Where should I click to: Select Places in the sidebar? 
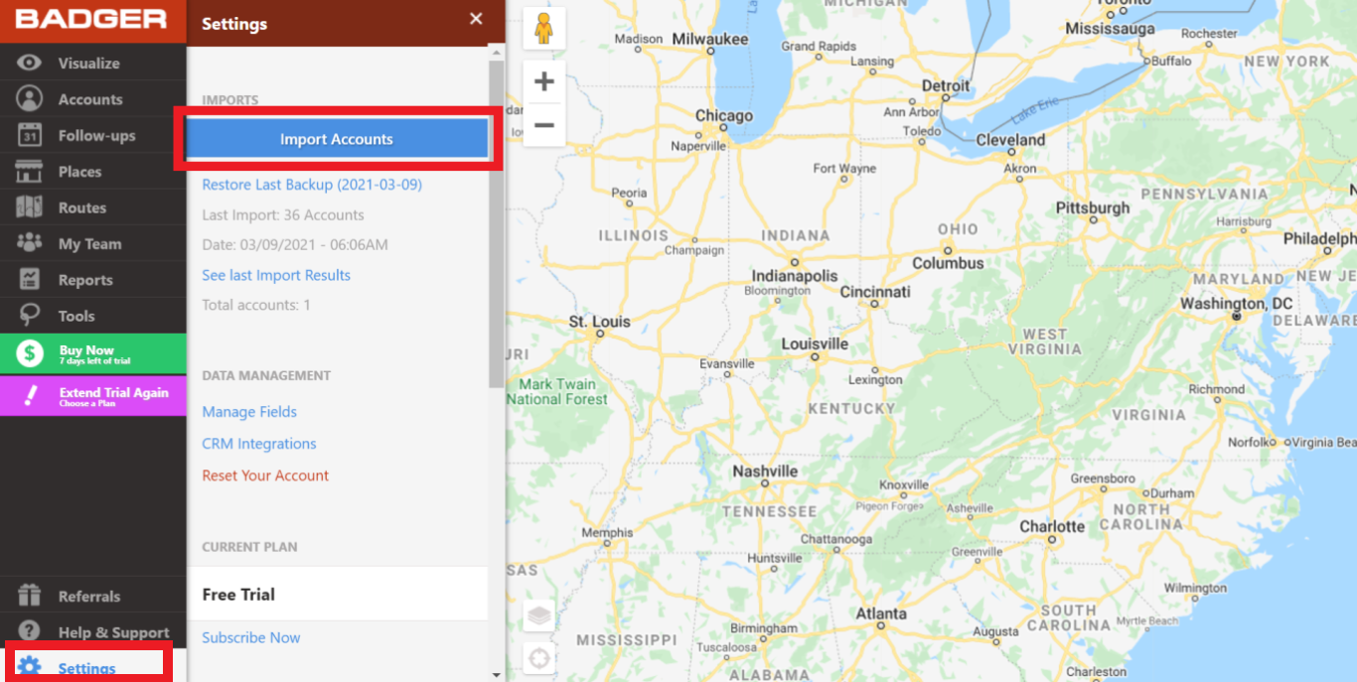(92, 172)
